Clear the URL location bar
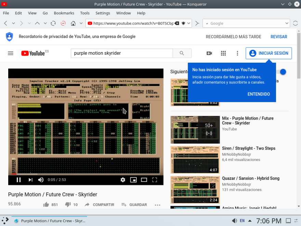Image resolution: width=301 pixels, height=226 pixels. (x=177, y=23)
